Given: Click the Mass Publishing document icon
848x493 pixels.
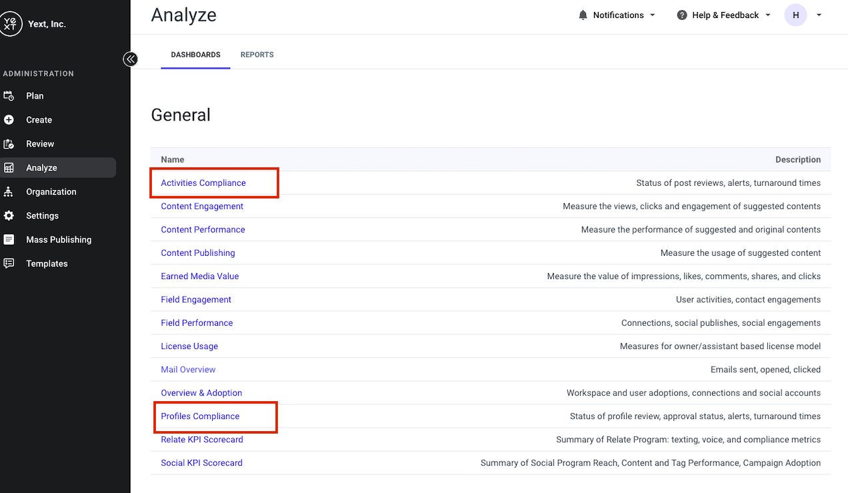Looking at the screenshot, I should pyautogui.click(x=9, y=240).
